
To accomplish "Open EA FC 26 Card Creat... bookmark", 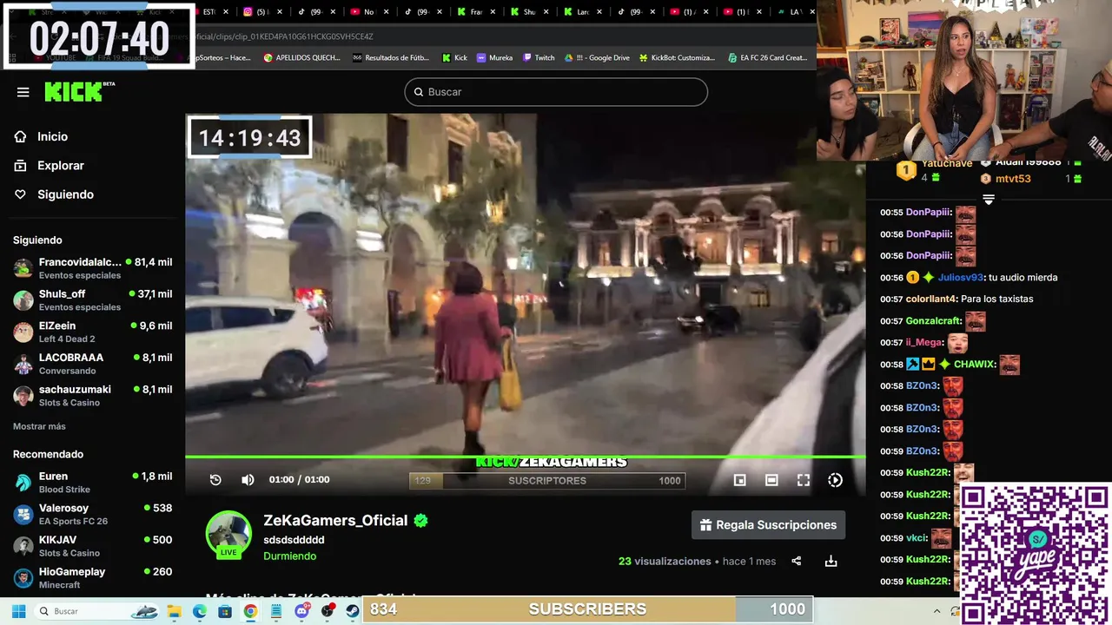I will 767,57.
